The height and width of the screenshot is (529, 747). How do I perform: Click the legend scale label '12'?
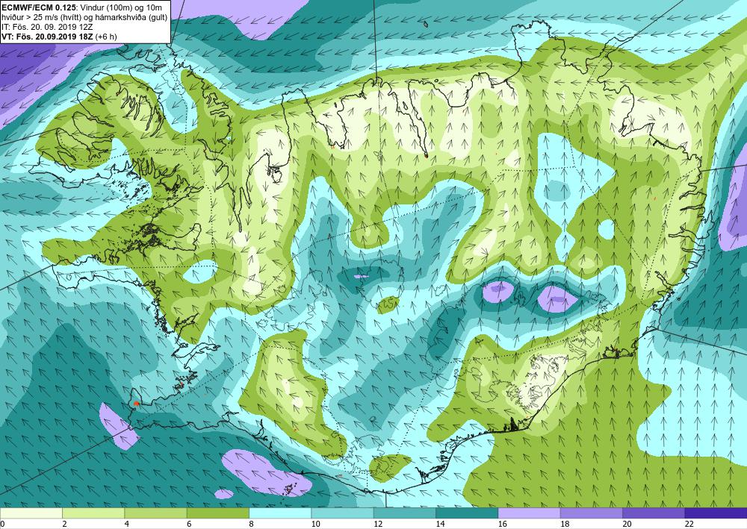378,524
